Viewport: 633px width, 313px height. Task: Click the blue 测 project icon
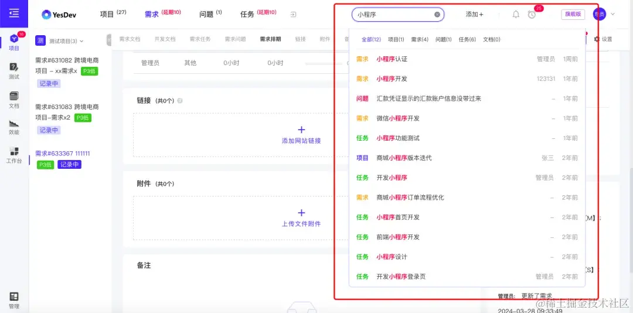tap(40, 40)
